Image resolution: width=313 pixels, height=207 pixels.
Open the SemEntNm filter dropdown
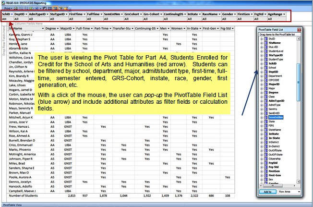pyautogui.click(x=122, y=14)
